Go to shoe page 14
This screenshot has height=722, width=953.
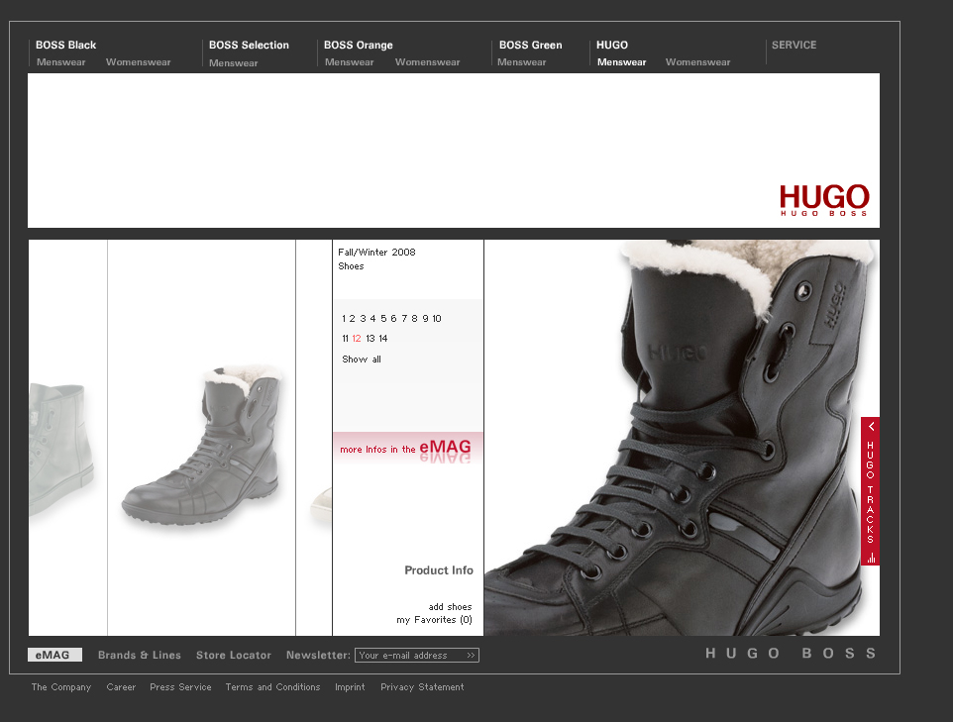coord(383,339)
